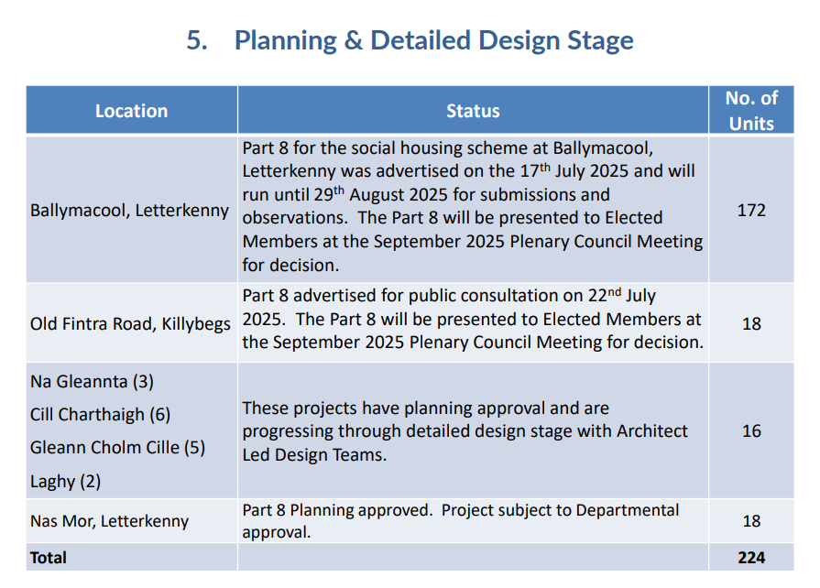Click the 'Total' row label
Screen dimensions: 820x588
click(x=49, y=558)
